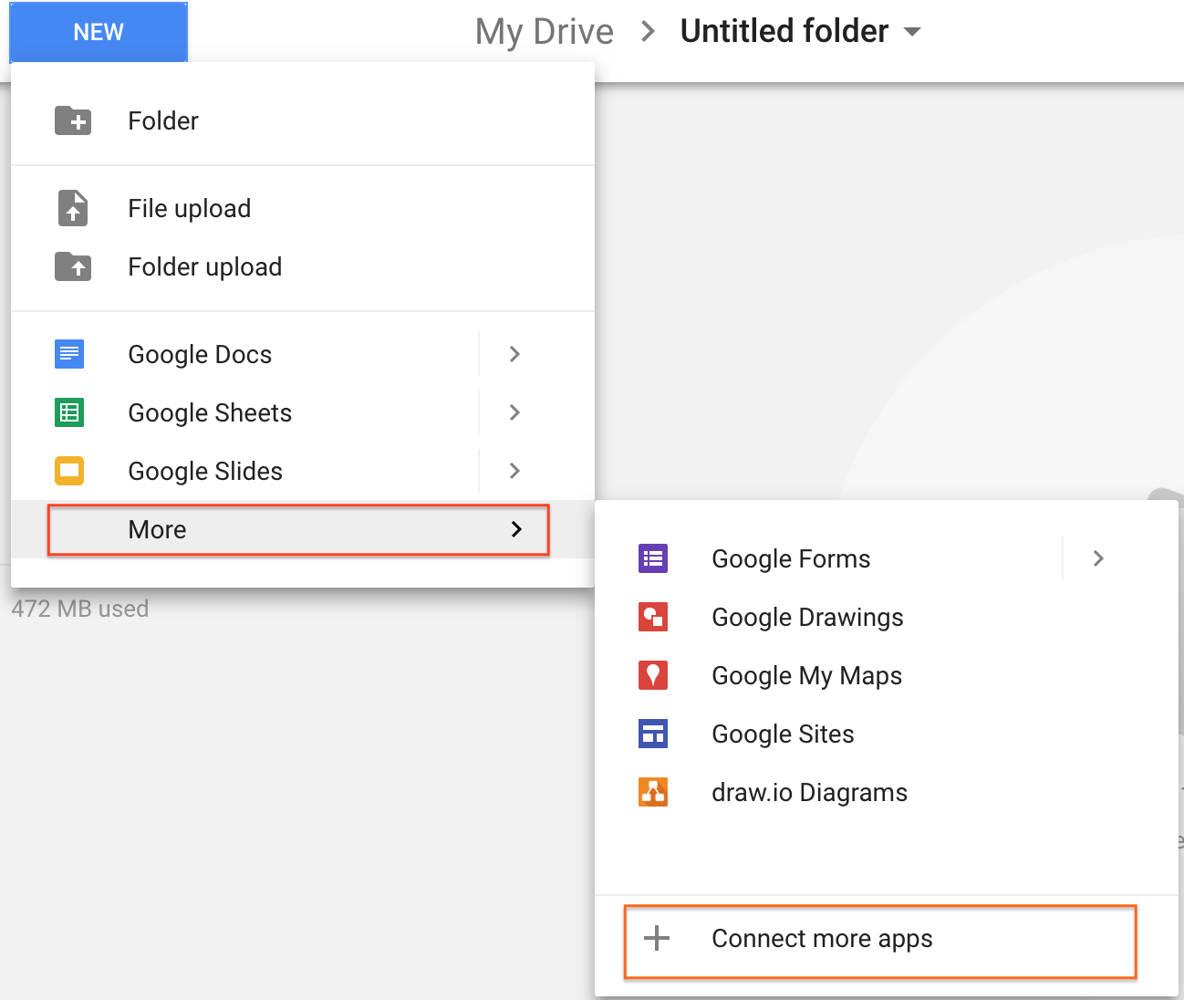The image size is (1184, 1000).
Task: Click the red Google Drawings icon
Action: click(653, 617)
